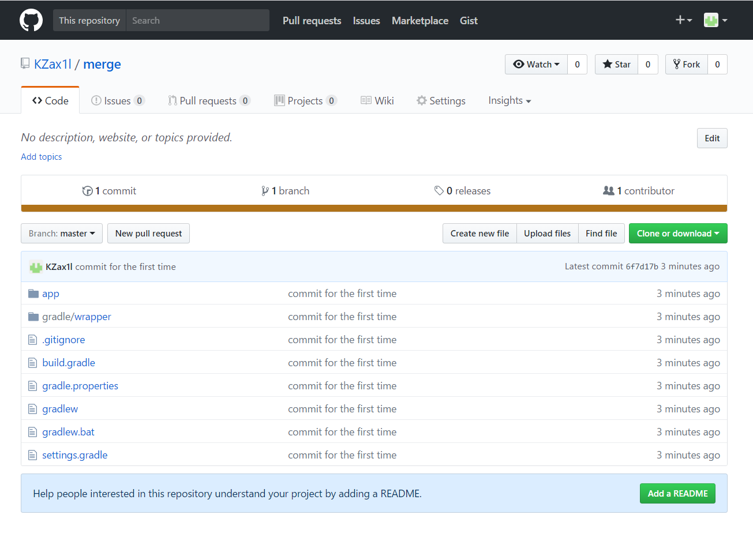753x556 pixels.
Task: Expand the Branch: master selector
Action: coord(62,233)
